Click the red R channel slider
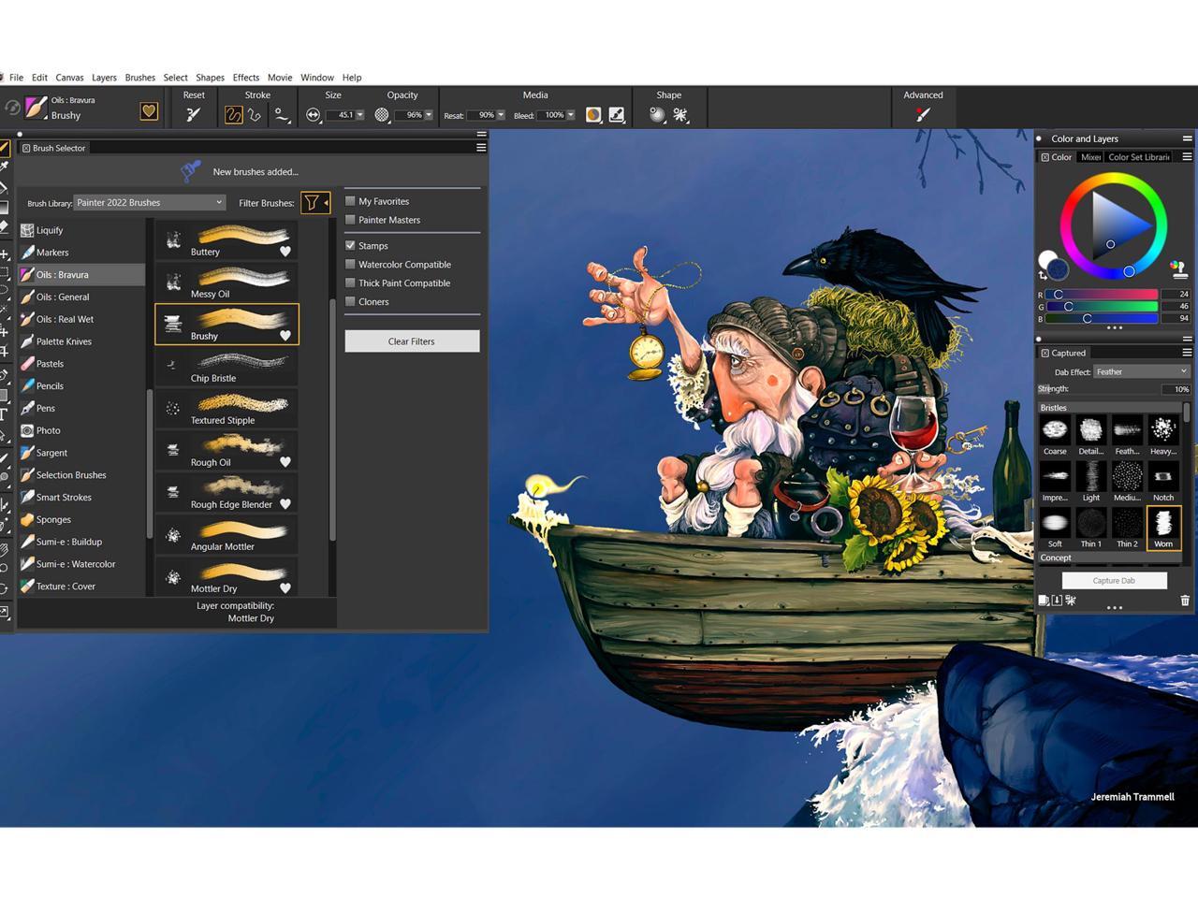Viewport: 1198px width, 898px height. [x=1102, y=295]
